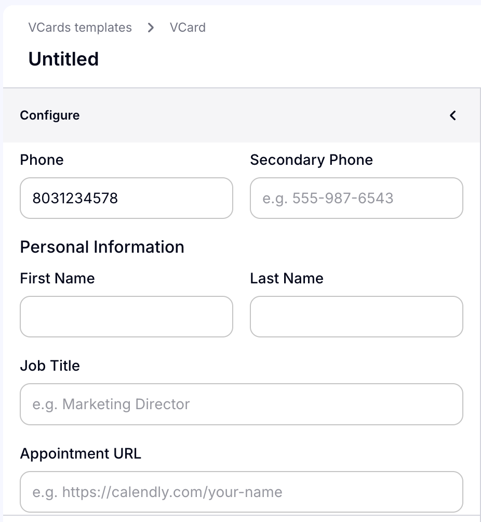Click the Appointment URL label
Image resolution: width=481 pixels, height=522 pixels.
81,453
